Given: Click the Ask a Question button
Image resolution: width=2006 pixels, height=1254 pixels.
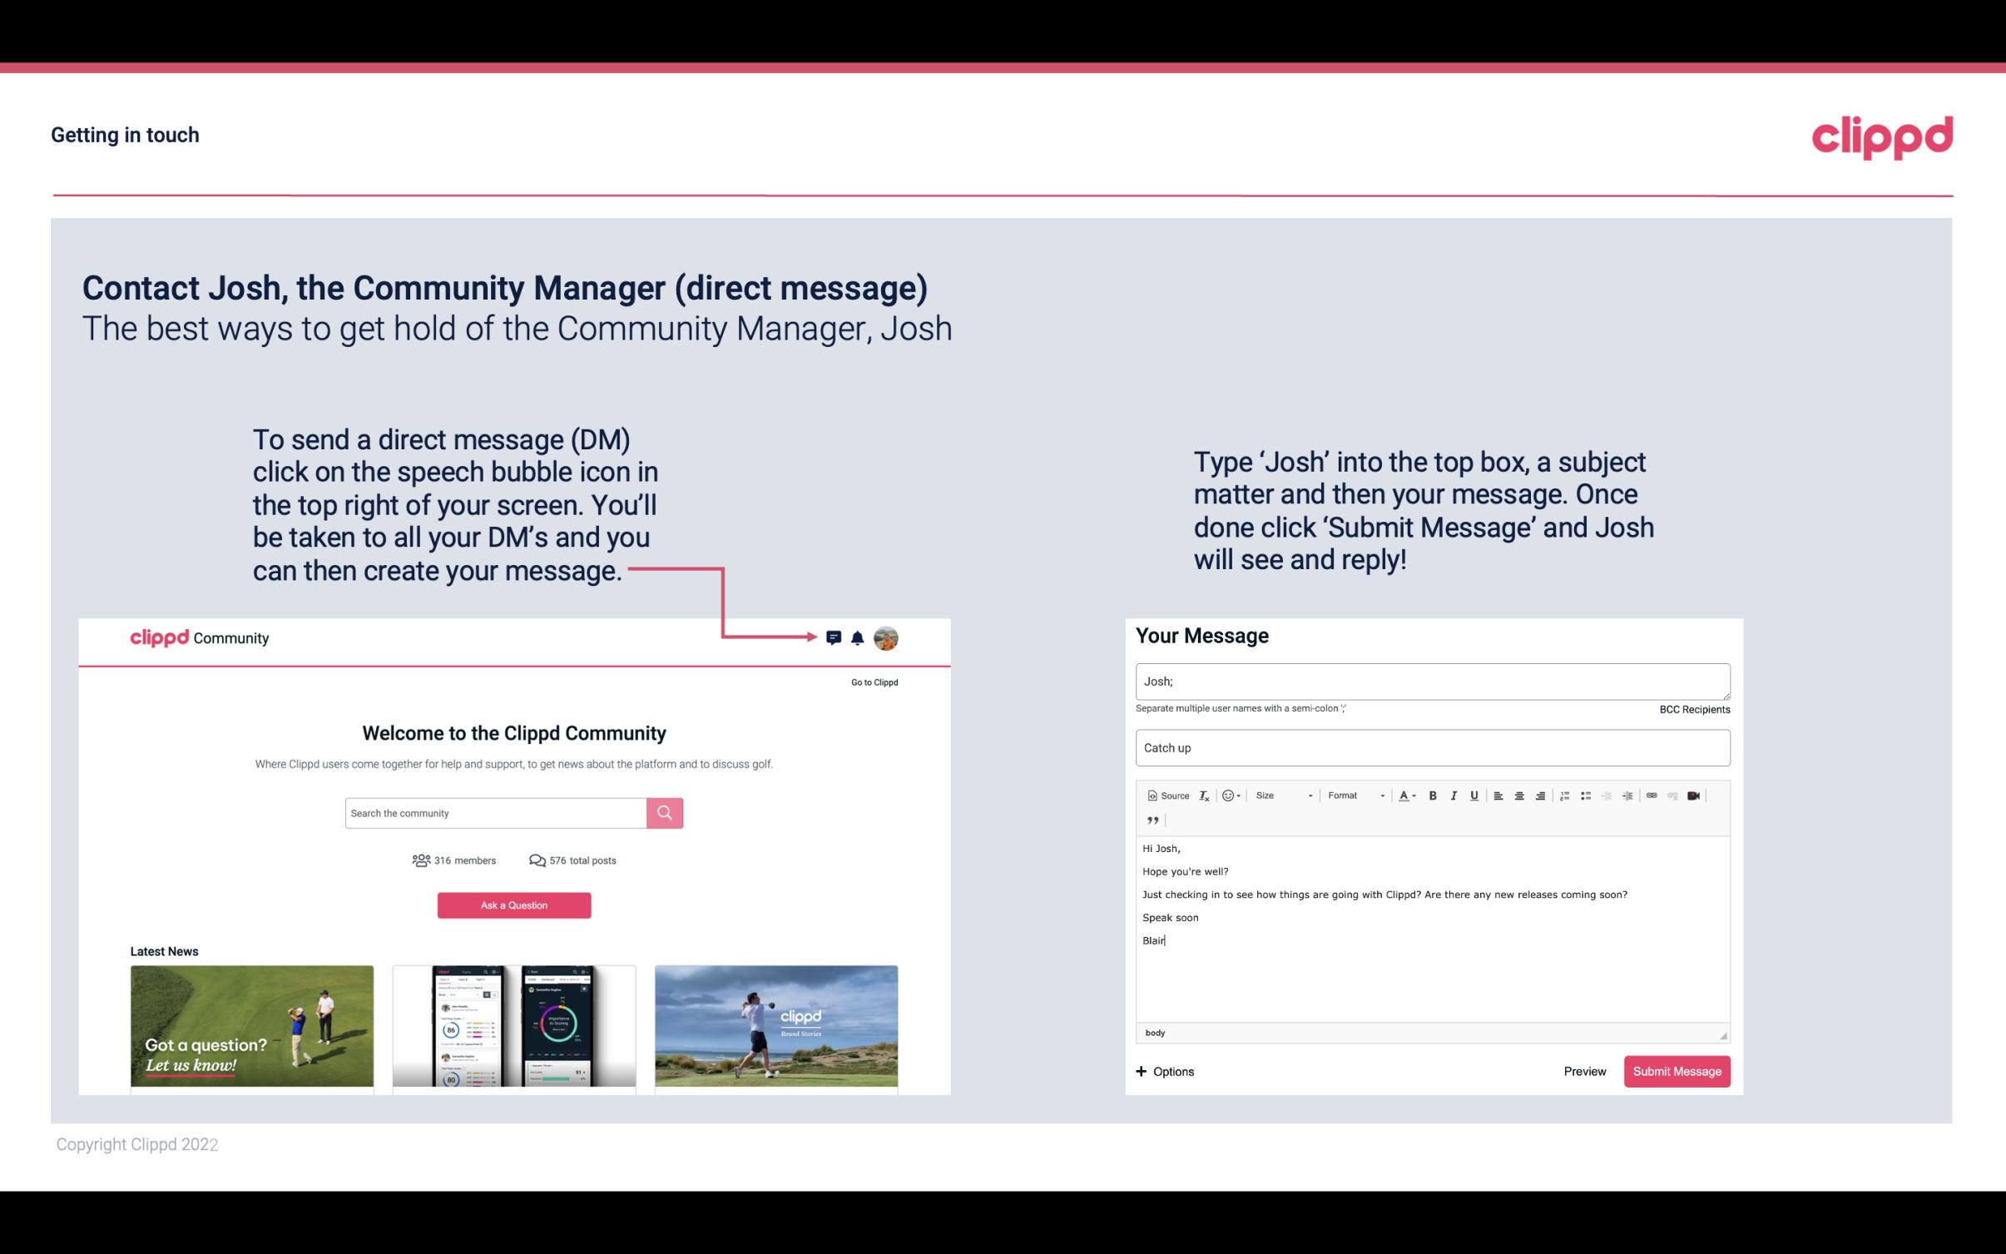Looking at the screenshot, I should click(x=514, y=905).
